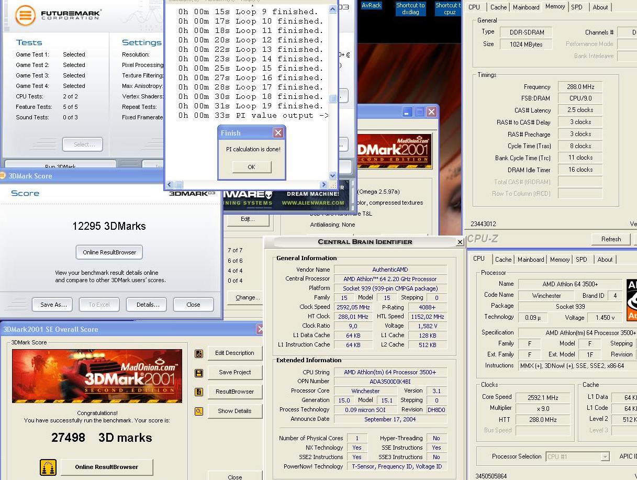Image resolution: width=637 pixels, height=480 pixels.
Task: Click the Alienware Dream Machine banner
Action: (287, 198)
